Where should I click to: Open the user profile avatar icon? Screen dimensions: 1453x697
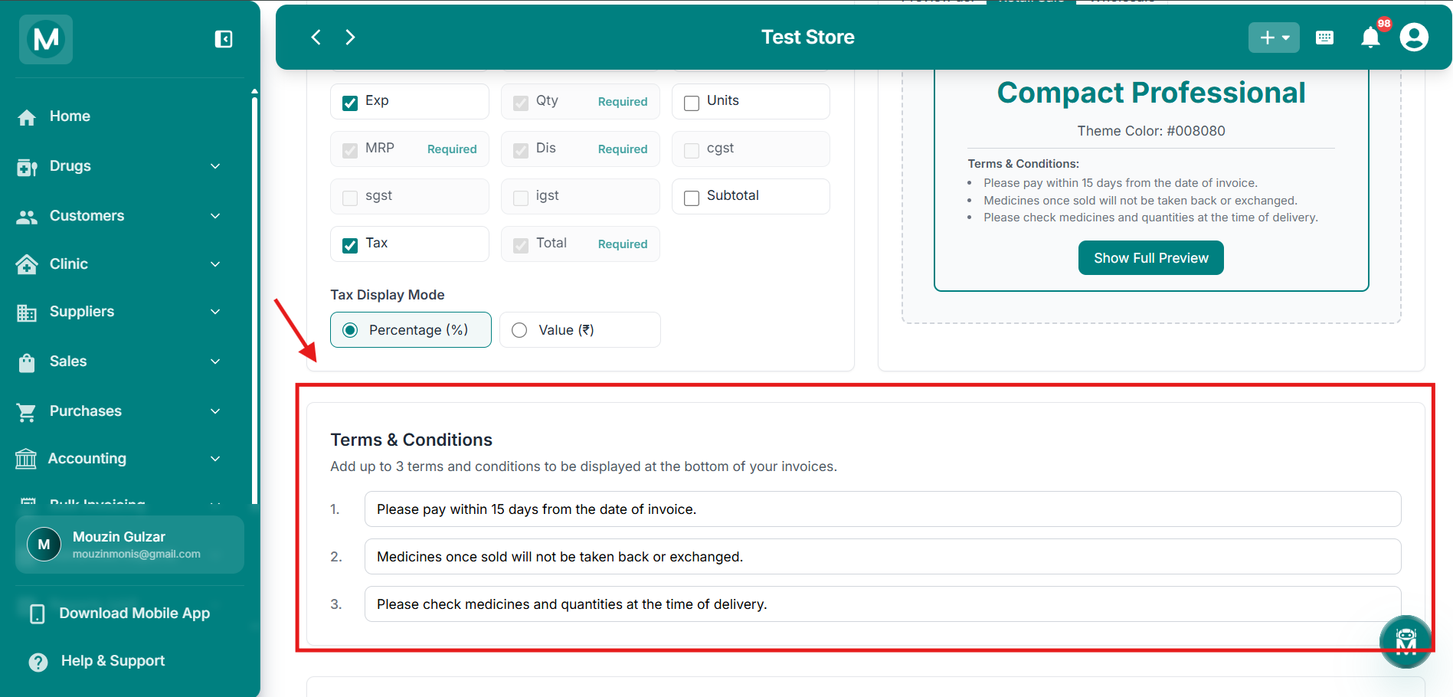coord(1414,37)
